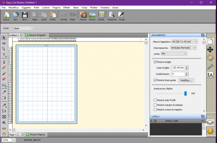
Task: Open the Plotter menu
Action: click(94, 7)
